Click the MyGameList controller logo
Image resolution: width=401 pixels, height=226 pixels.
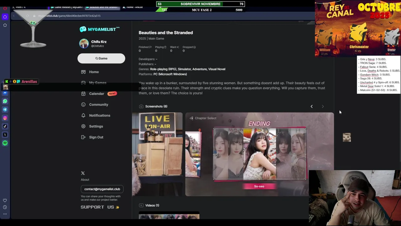[x=83, y=29]
